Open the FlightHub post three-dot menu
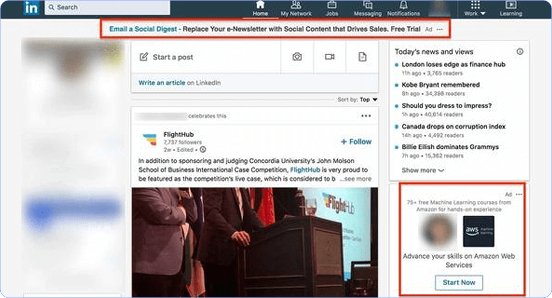The width and height of the screenshot is (552, 298). pos(366,116)
